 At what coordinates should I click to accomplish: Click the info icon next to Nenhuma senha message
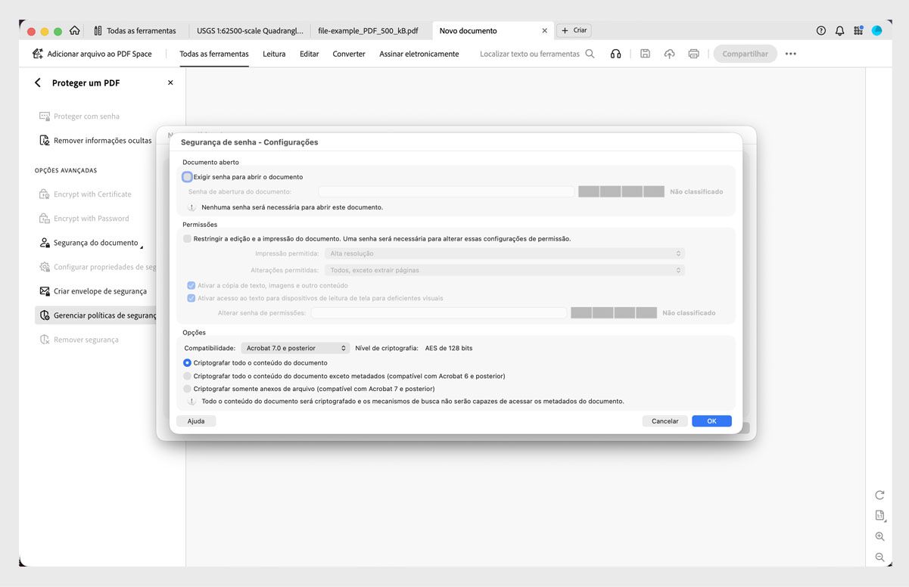tap(192, 207)
